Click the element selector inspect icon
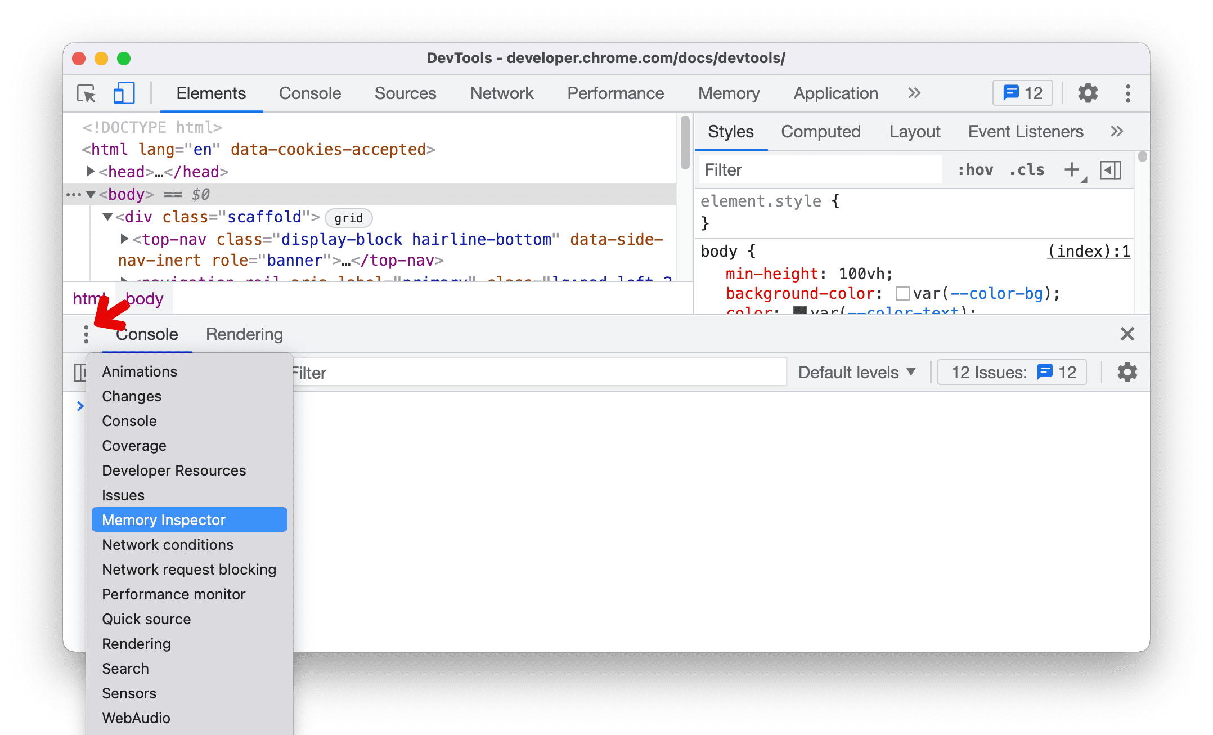 tap(87, 93)
